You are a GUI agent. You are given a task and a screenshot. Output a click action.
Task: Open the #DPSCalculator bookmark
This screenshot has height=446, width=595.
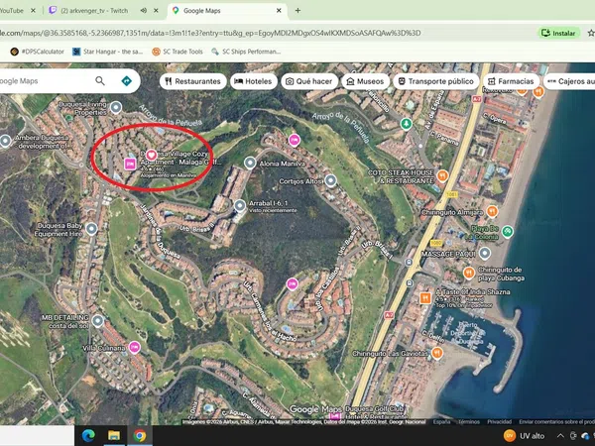tap(37, 52)
